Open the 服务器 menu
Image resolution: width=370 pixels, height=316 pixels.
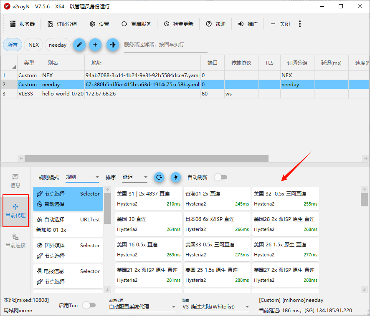click(x=23, y=24)
